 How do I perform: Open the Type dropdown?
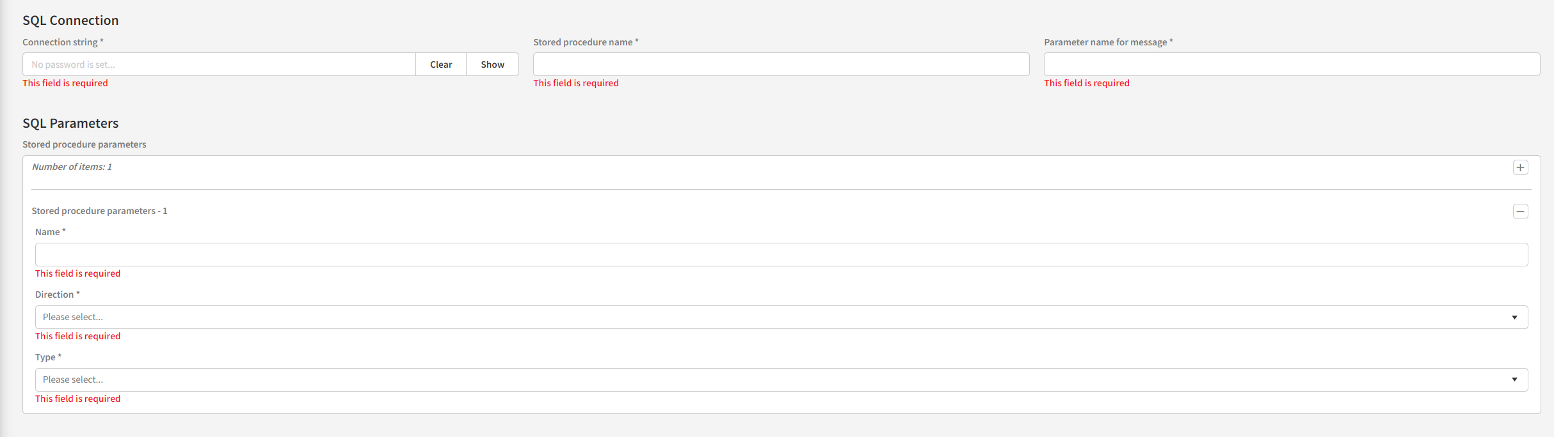click(x=781, y=379)
